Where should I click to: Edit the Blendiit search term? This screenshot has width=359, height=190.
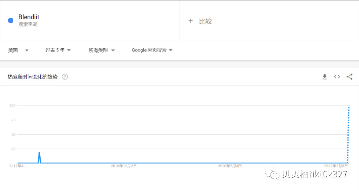[29, 17]
